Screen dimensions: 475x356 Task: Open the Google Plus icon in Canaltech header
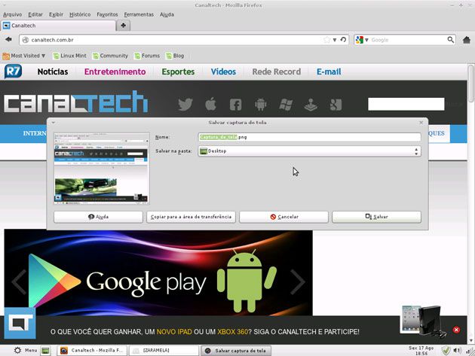[336, 105]
